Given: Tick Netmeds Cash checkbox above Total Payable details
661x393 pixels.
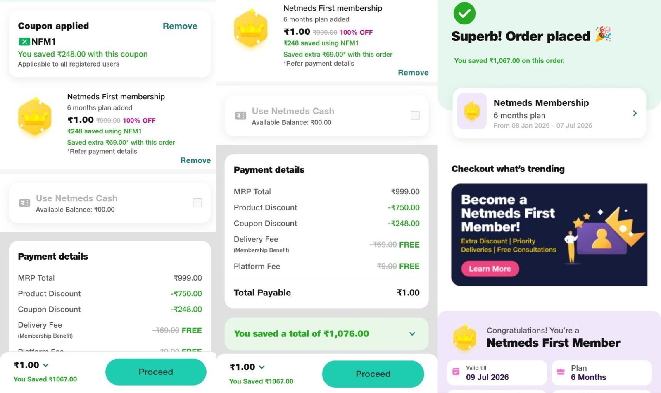Looking at the screenshot, I should click(415, 116).
